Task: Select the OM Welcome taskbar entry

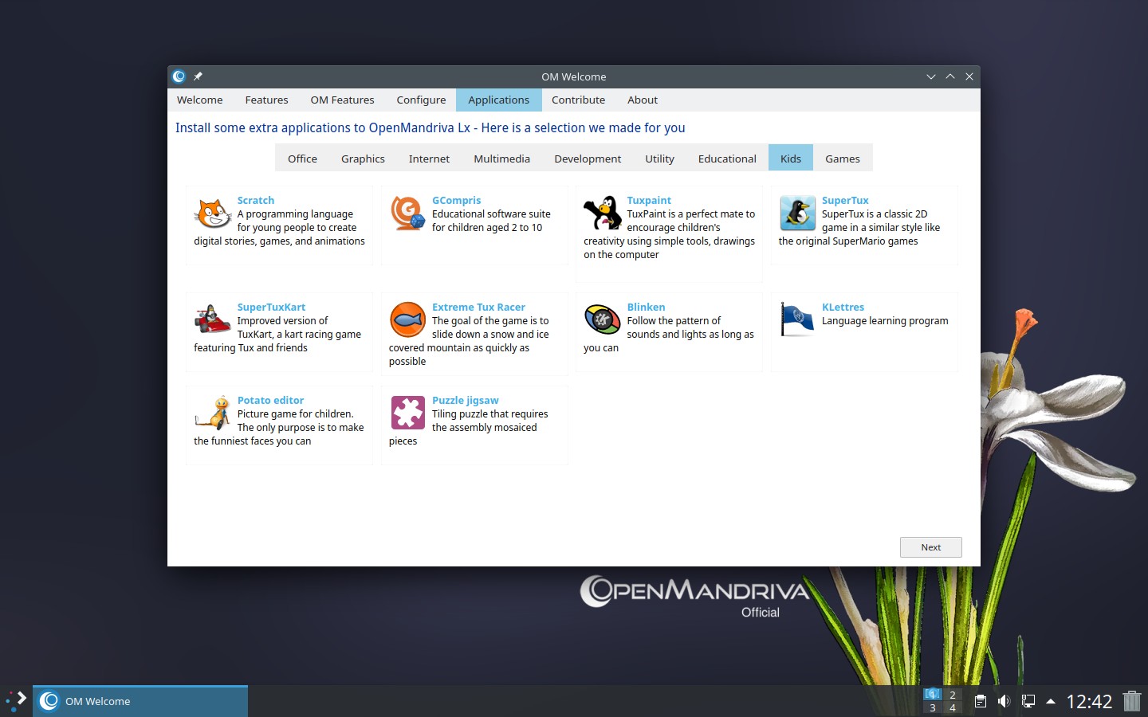Action: 140,701
